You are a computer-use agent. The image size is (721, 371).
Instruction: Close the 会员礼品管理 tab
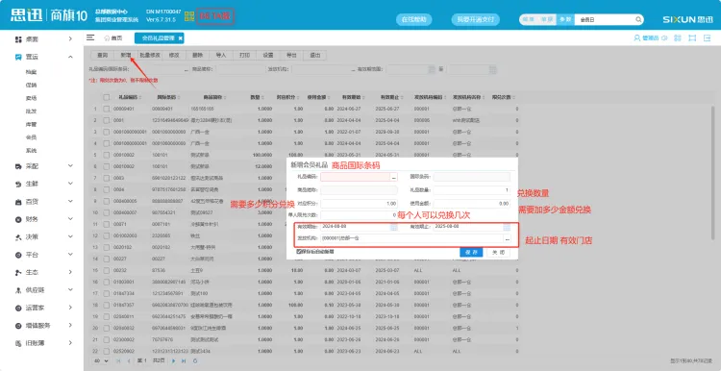click(x=181, y=38)
